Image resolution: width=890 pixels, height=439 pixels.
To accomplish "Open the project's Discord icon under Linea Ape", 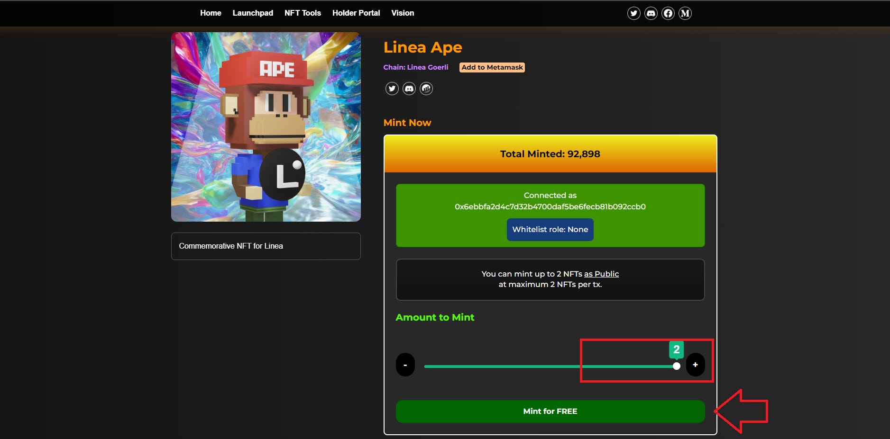I will pos(409,88).
